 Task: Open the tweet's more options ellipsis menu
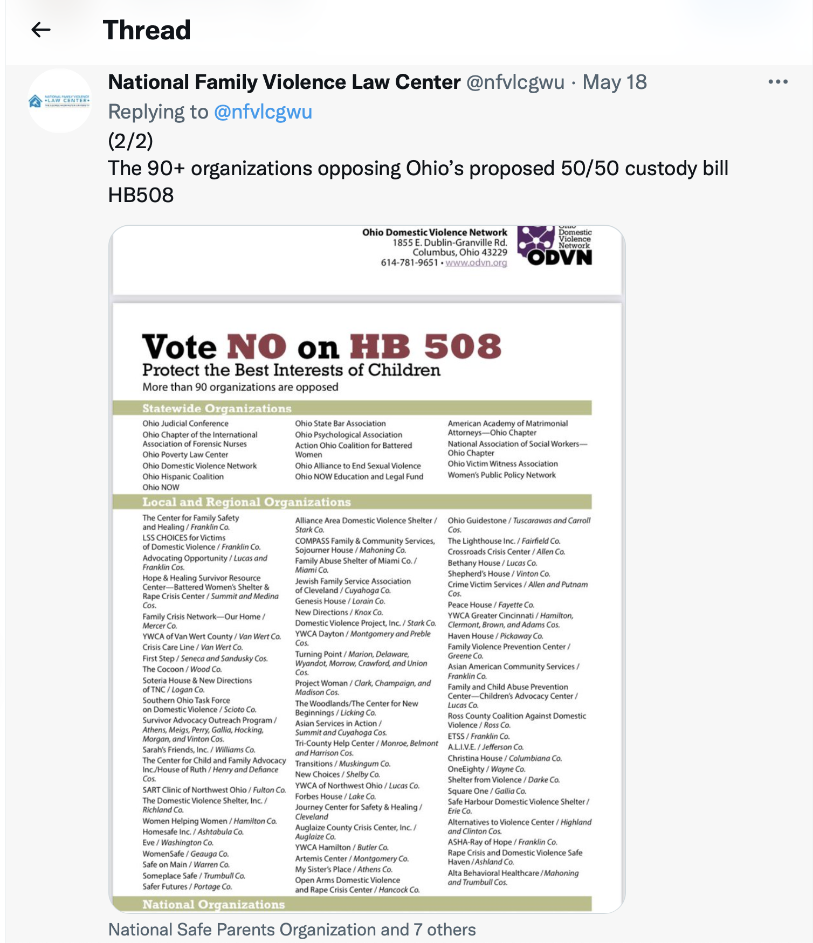pyautogui.click(x=777, y=82)
